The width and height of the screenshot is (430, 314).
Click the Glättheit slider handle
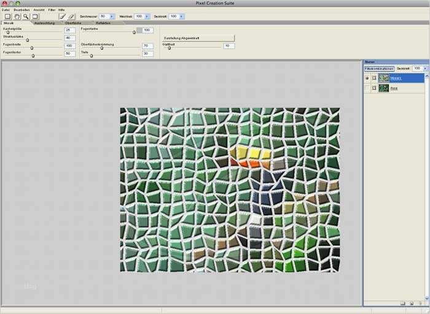click(169, 48)
